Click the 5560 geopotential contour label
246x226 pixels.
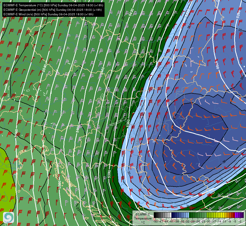click(16, 133)
